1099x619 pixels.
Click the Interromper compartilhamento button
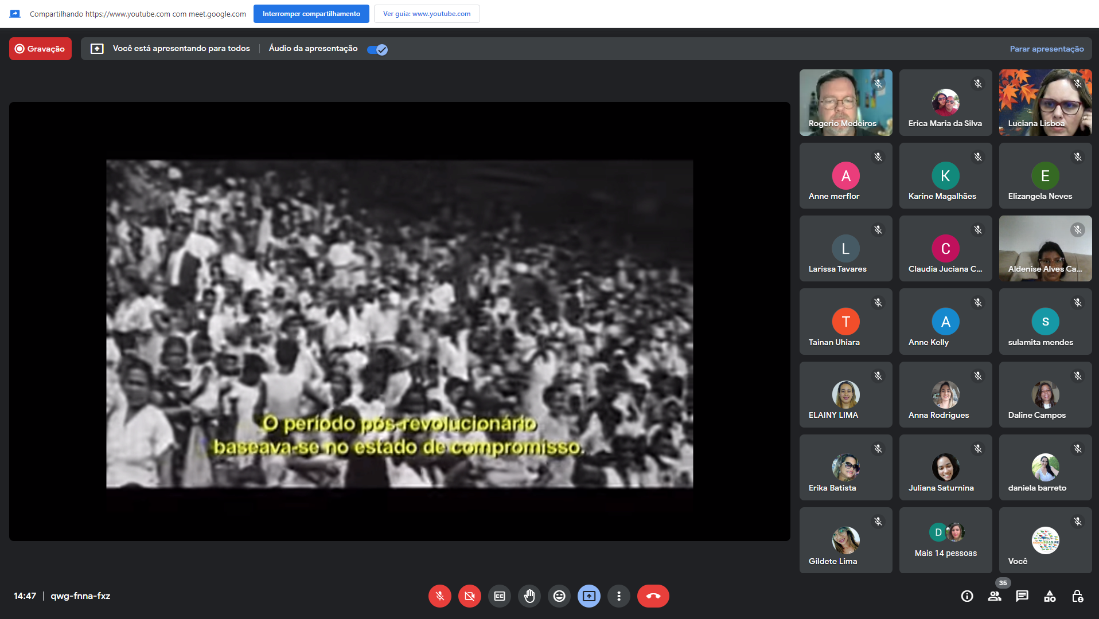[x=311, y=14]
